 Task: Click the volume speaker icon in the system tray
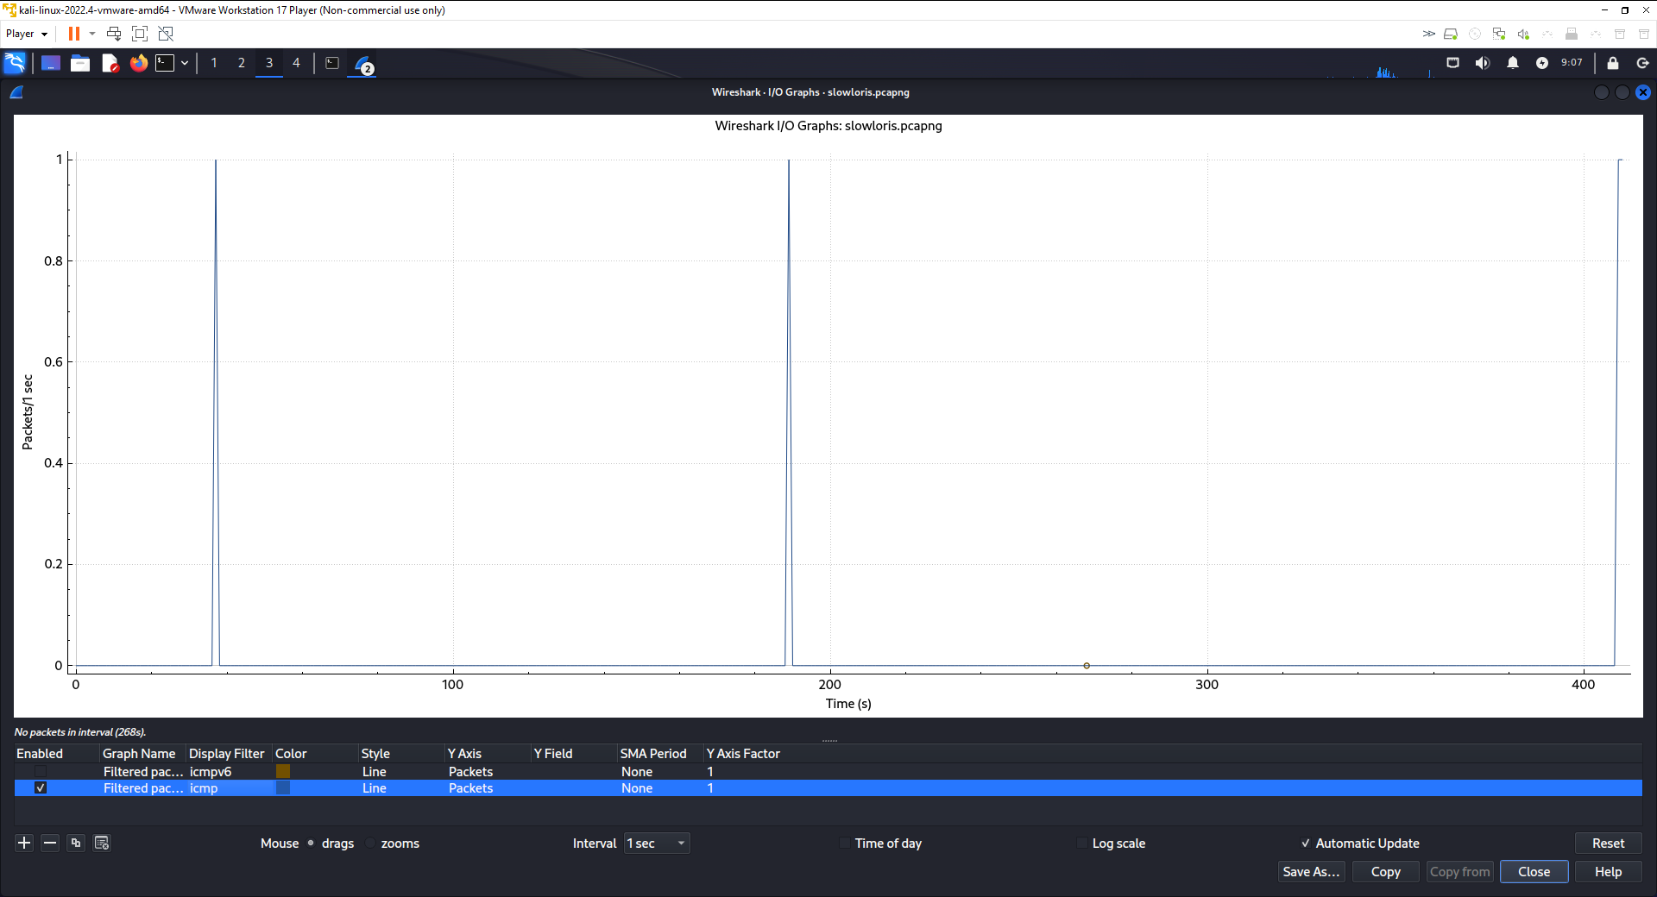(x=1483, y=63)
